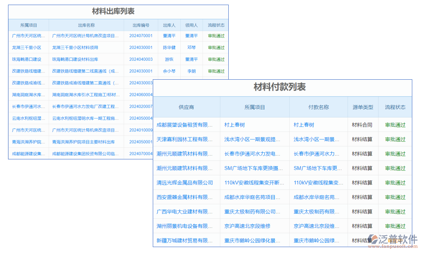Click 审批通过 for 清远光辉金属品有限公司 row
422x253 pixels.
click(395, 183)
